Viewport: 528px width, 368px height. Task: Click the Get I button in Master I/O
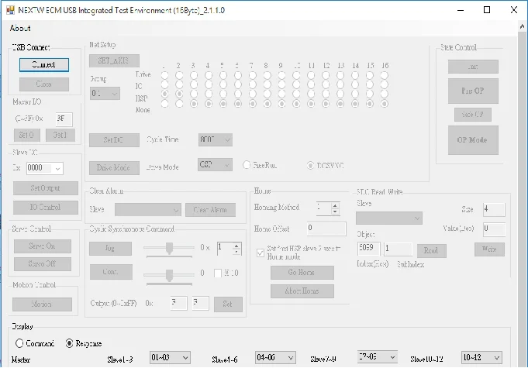(60, 135)
